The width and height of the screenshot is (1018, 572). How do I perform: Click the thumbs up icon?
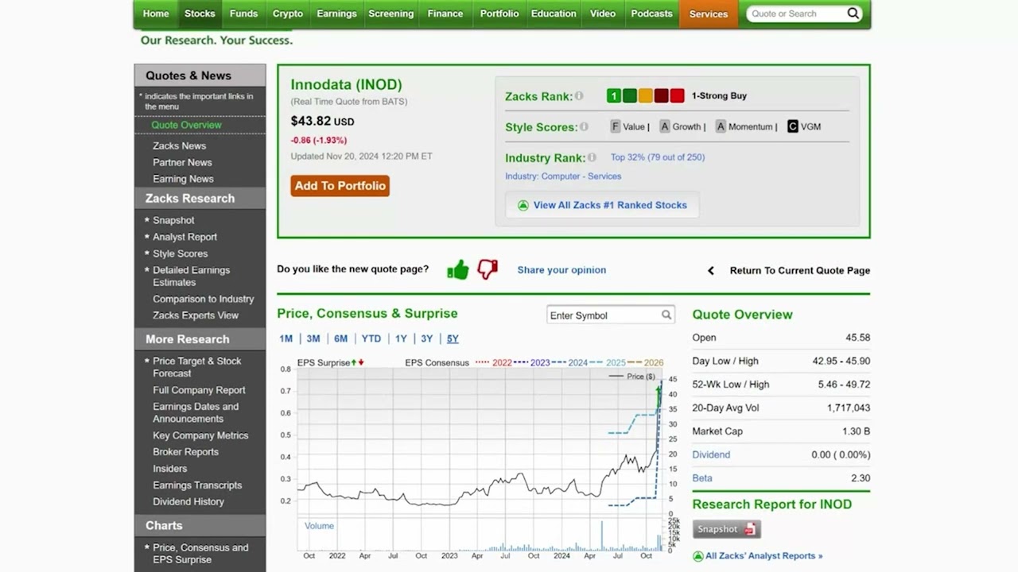click(x=458, y=270)
